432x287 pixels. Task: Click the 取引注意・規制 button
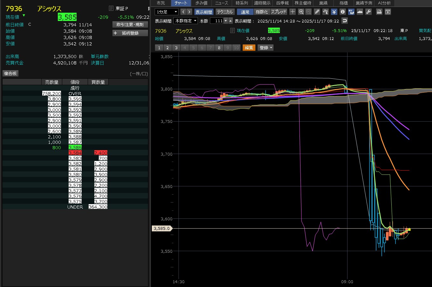130,24
